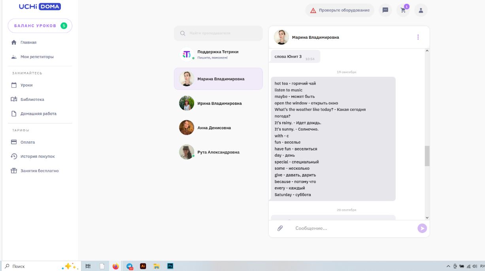Open the three-dot chat options menu
Viewport: 485px width, 271px height.
418,37
